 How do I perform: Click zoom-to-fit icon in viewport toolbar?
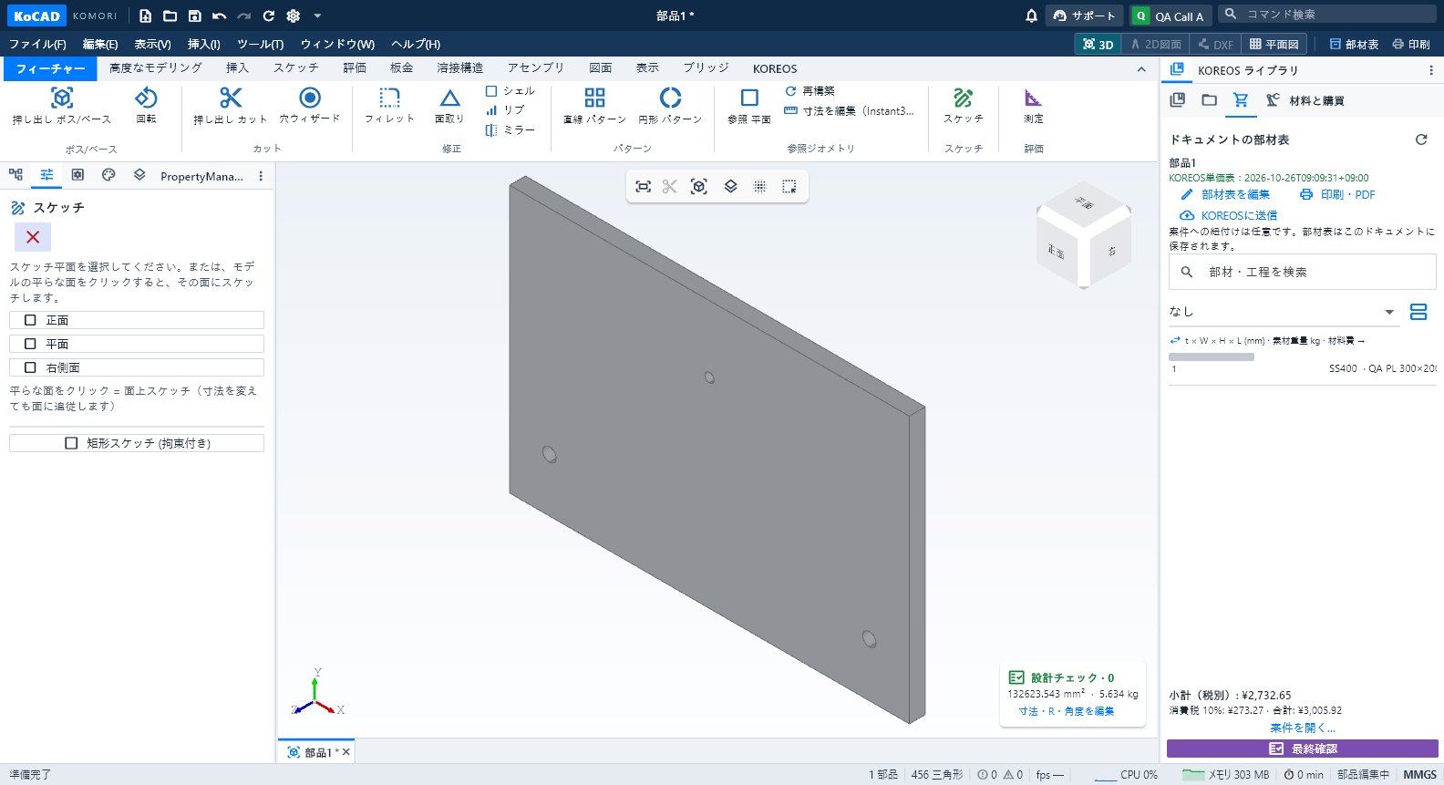point(643,186)
